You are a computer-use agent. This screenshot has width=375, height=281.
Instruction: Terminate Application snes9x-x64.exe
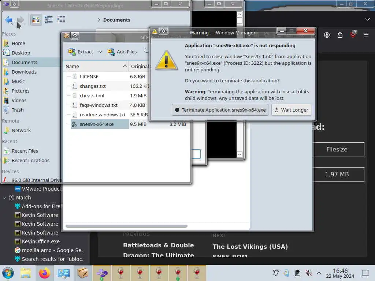coord(220,110)
